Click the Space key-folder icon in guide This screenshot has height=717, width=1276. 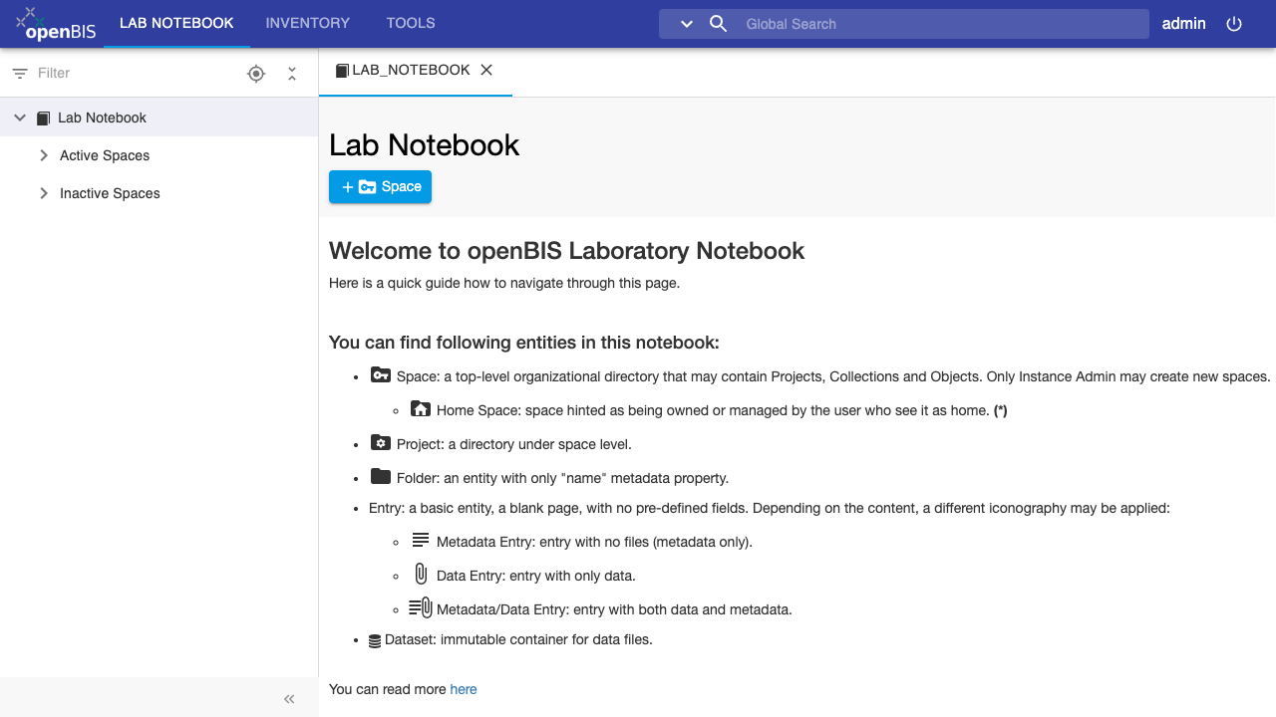click(x=380, y=374)
